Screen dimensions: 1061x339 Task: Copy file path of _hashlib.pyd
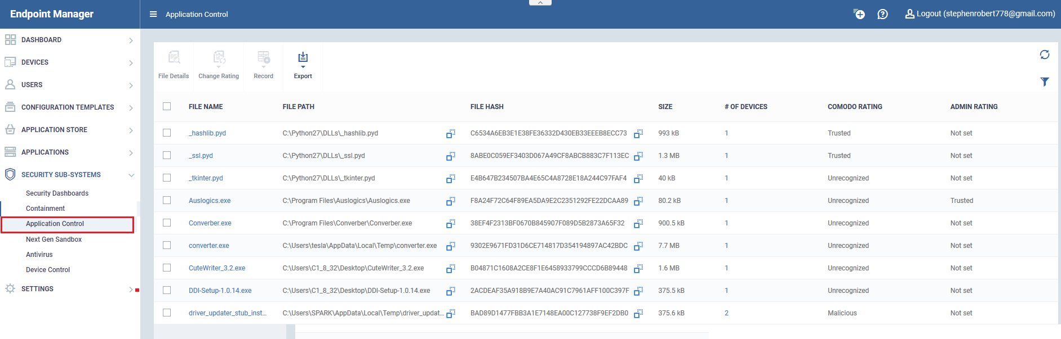tap(451, 134)
